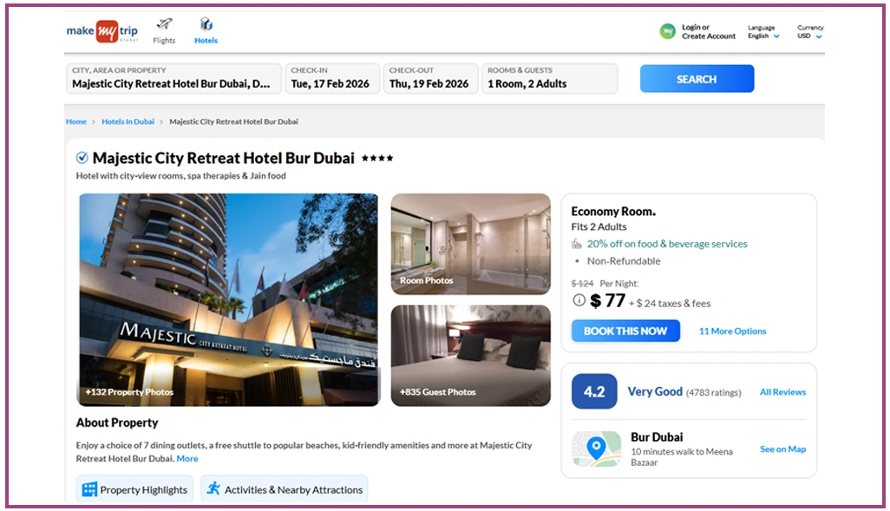Click the green user avatar icon
890x511 pixels.
pos(668,31)
